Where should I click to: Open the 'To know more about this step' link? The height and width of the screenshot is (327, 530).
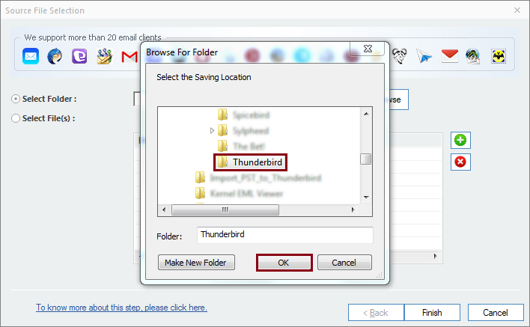click(122, 308)
